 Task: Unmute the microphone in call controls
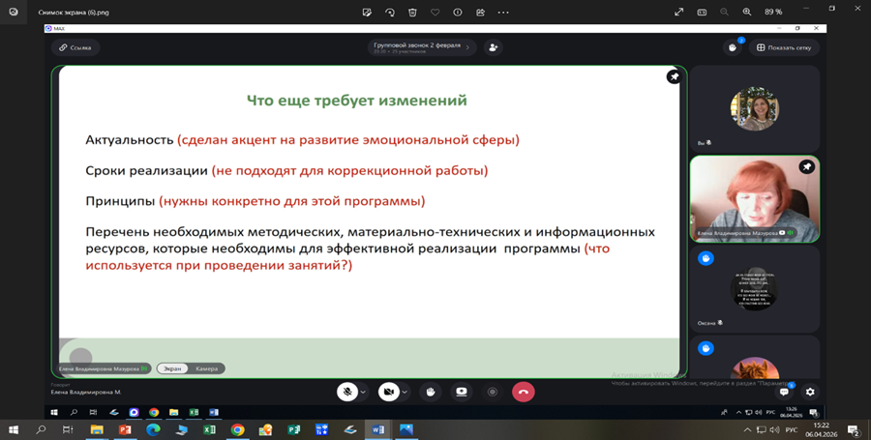345,392
